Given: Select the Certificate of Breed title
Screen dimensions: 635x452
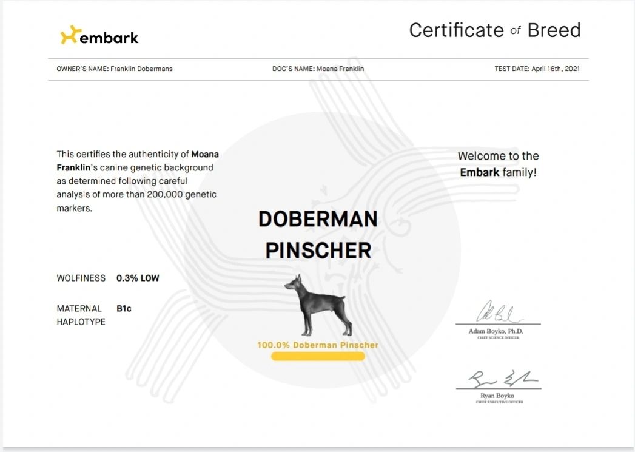Looking at the screenshot, I should (494, 30).
